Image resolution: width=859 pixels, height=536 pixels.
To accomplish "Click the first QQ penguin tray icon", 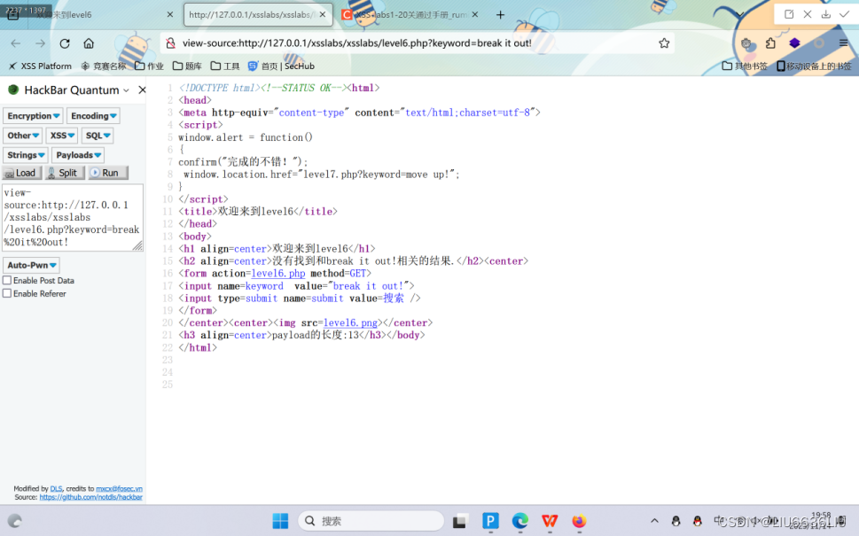I will (x=675, y=521).
